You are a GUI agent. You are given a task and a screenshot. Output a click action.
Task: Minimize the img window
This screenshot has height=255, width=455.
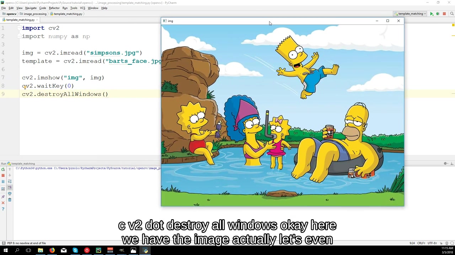pyautogui.click(x=377, y=21)
